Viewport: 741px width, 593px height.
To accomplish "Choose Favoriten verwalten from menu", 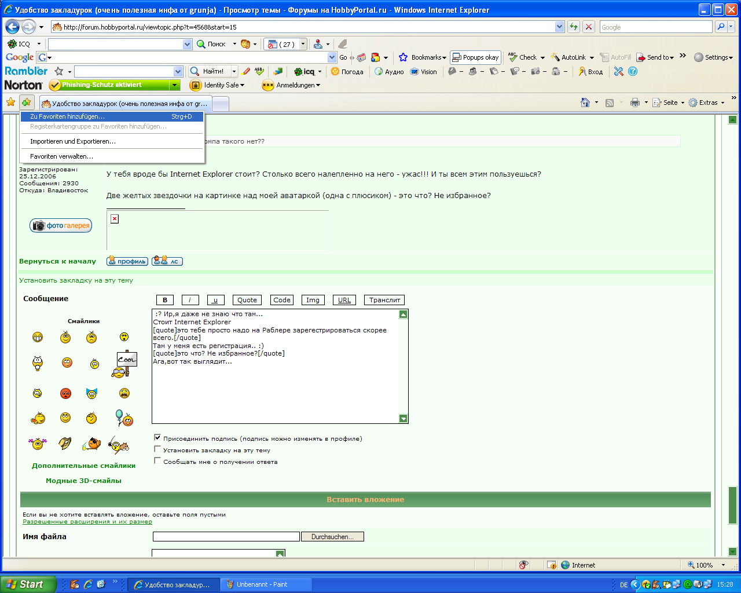I will click(61, 156).
